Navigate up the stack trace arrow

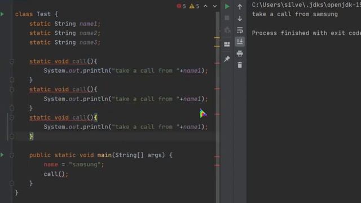click(x=240, y=7)
